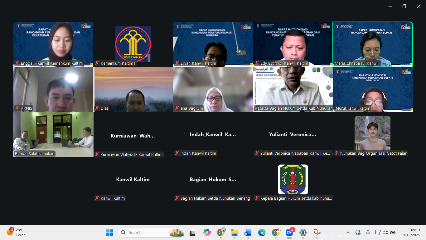Click the Copilot icon in taskbar
Viewport: 426px width, 240px height.
point(207,232)
